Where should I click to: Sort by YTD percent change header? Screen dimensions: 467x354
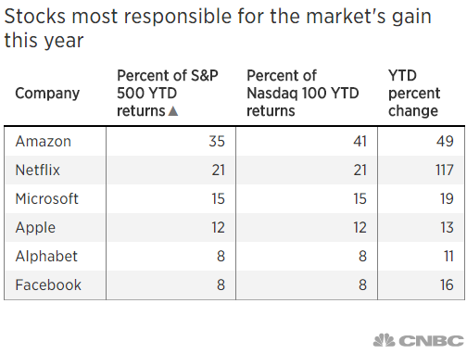point(414,93)
